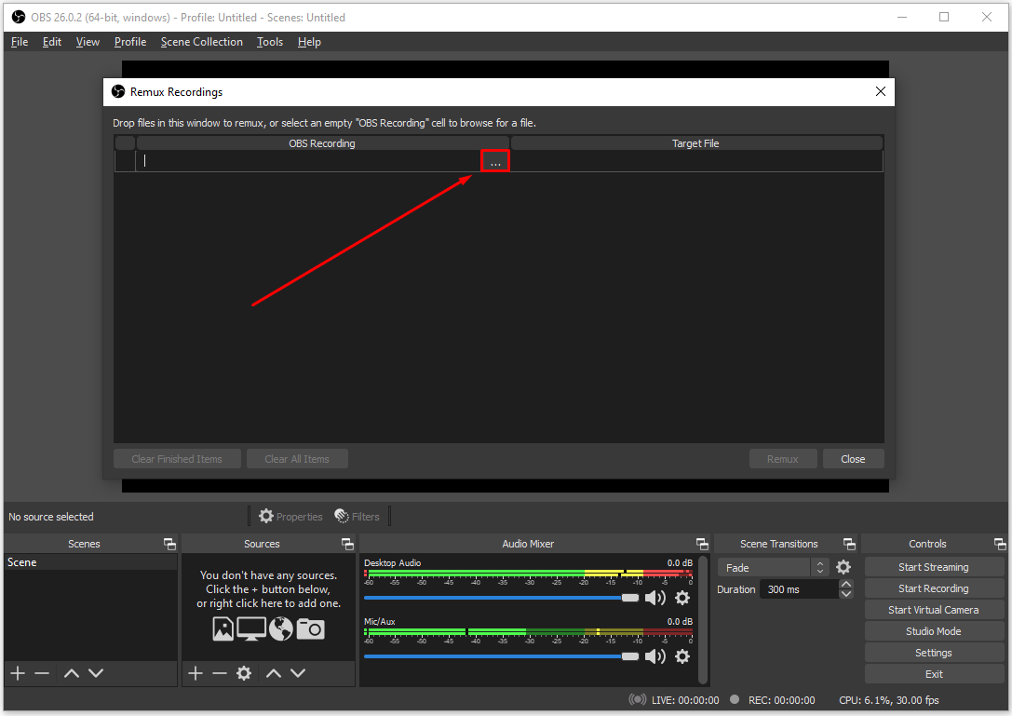
Task: Remove scene with minus icon
Action: pos(42,673)
